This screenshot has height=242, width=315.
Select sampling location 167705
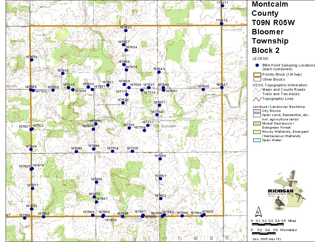click(132, 151)
